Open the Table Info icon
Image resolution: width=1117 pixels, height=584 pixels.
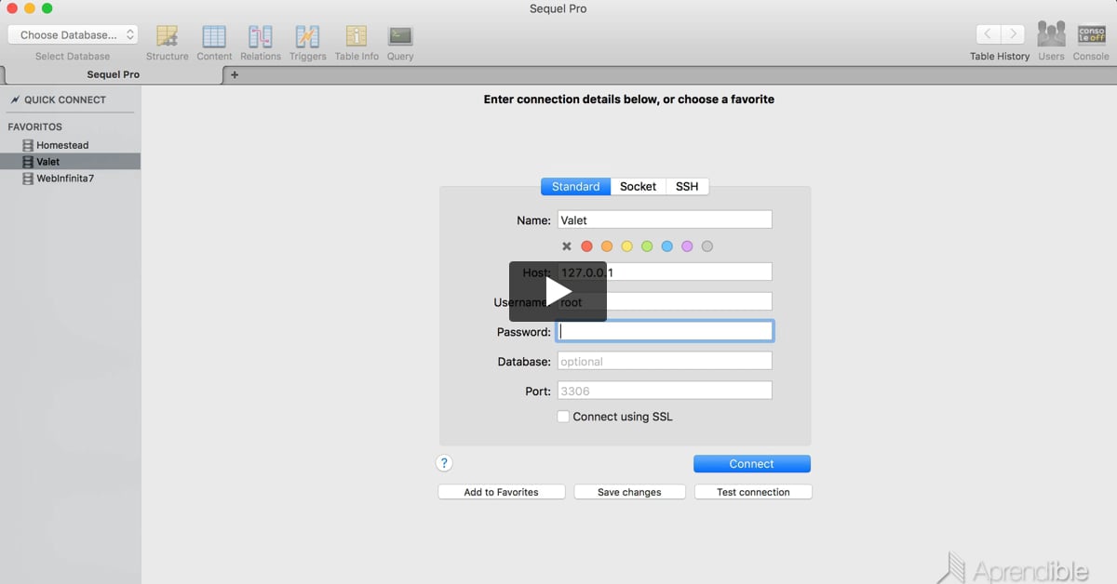point(357,36)
